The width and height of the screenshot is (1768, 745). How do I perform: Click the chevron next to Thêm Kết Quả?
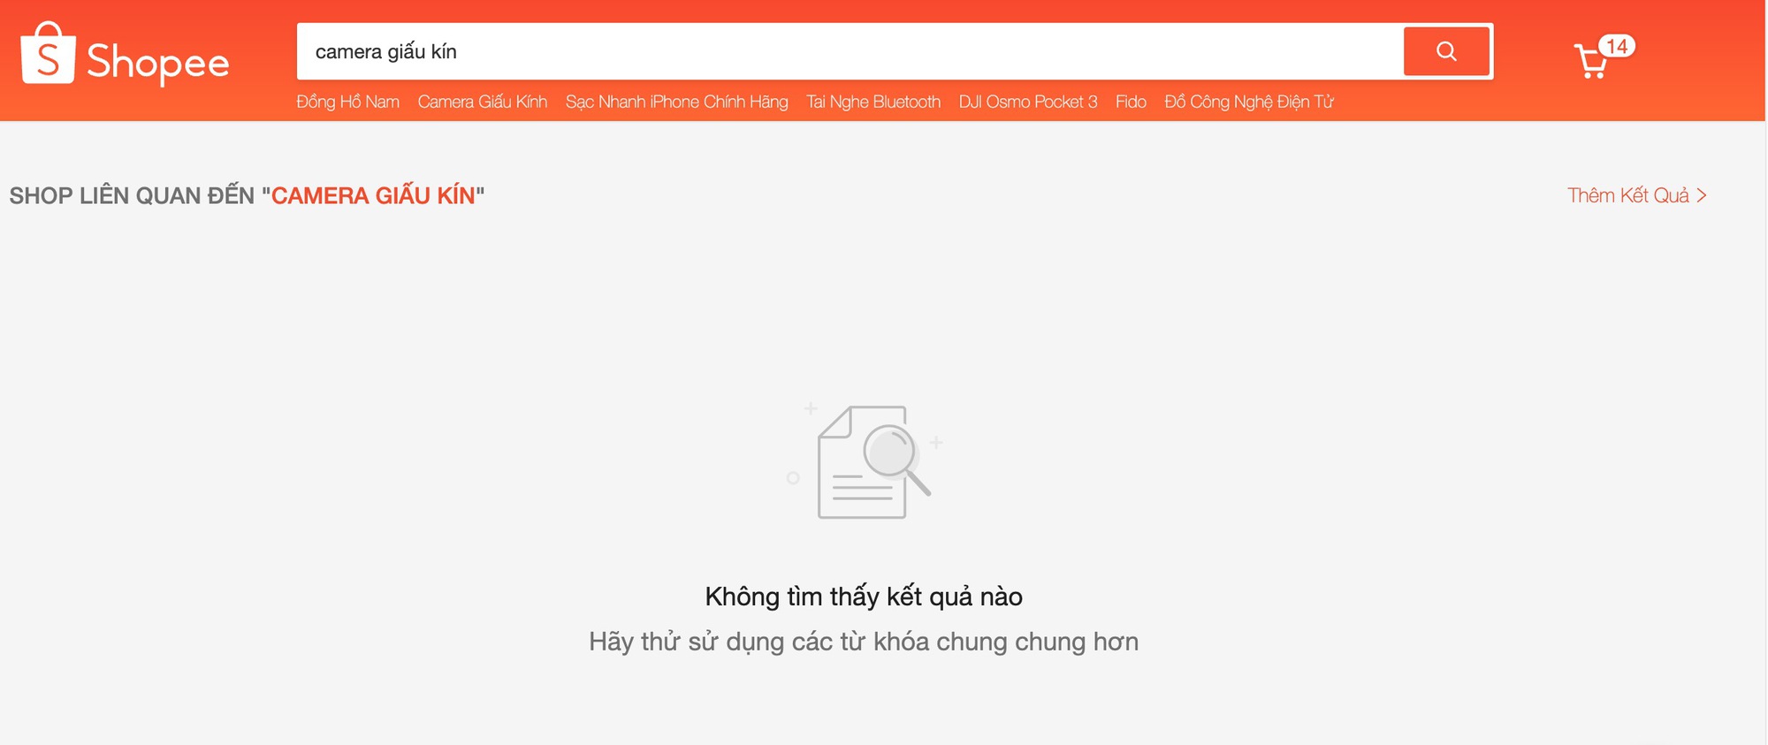tap(1702, 195)
